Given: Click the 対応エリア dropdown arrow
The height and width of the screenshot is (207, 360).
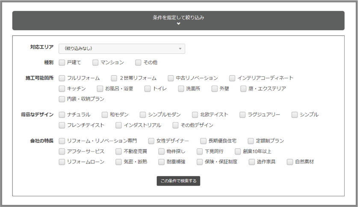Looking at the screenshot, I should pyautogui.click(x=180, y=49).
